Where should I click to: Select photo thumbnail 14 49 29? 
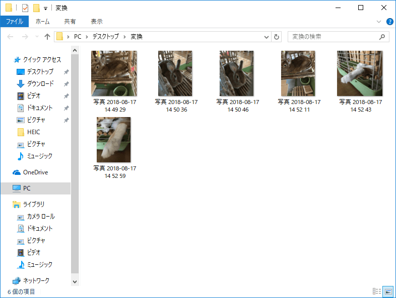coord(114,73)
